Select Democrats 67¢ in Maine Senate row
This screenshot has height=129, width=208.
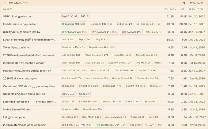coord(70,109)
